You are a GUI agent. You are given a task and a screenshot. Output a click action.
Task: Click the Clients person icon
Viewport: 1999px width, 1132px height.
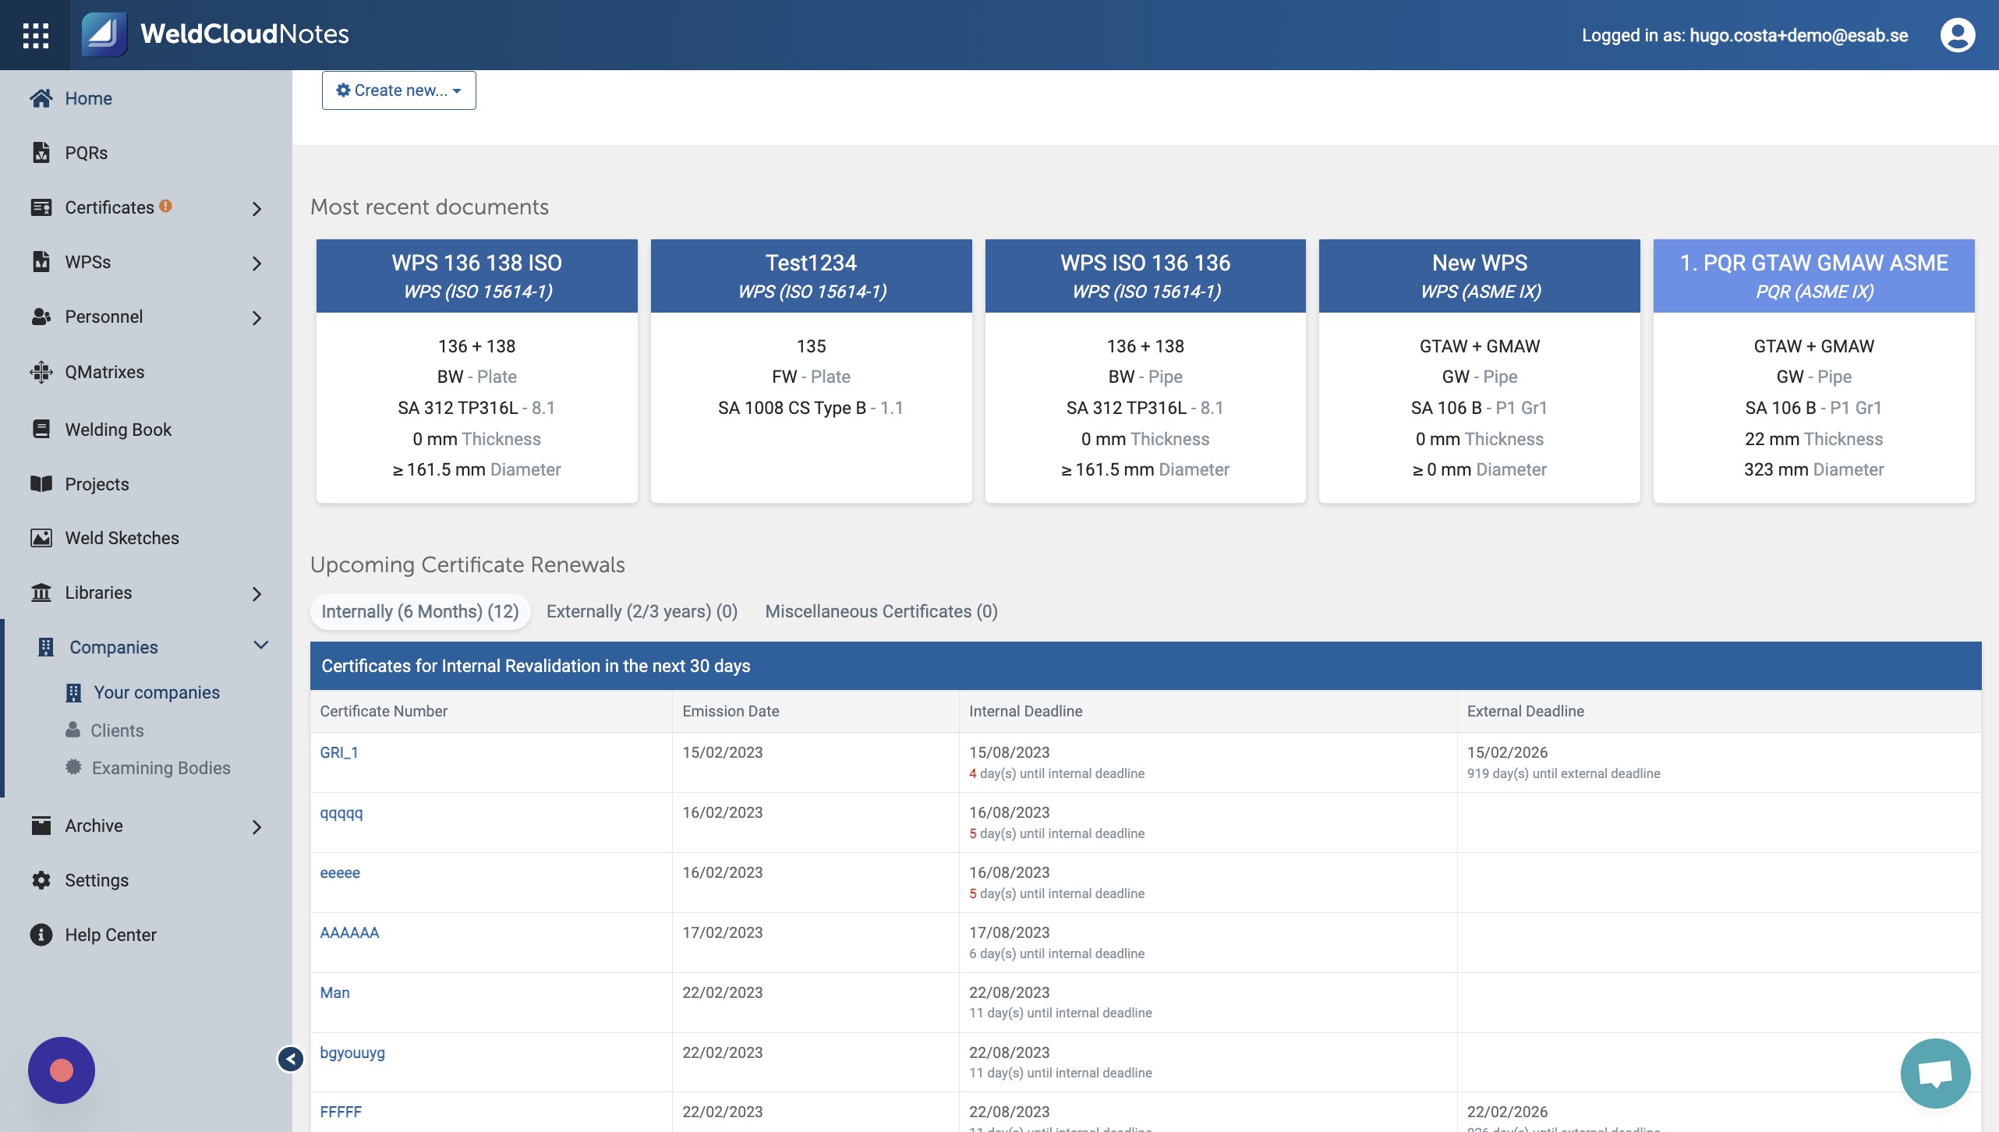point(73,730)
